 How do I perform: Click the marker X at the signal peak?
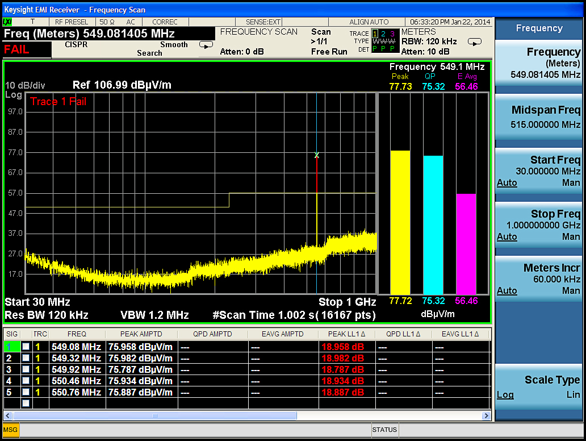[x=317, y=155]
